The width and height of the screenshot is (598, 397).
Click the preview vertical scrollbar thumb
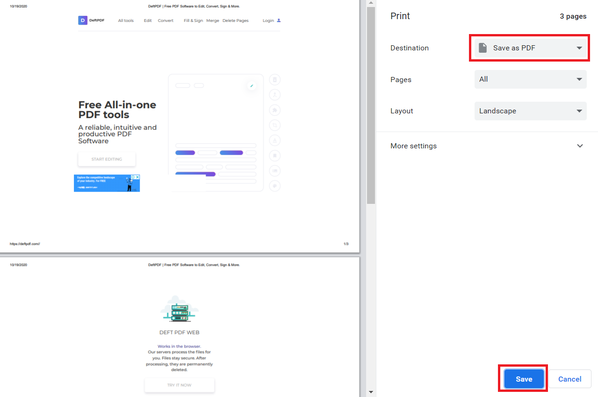pyautogui.click(x=371, y=105)
